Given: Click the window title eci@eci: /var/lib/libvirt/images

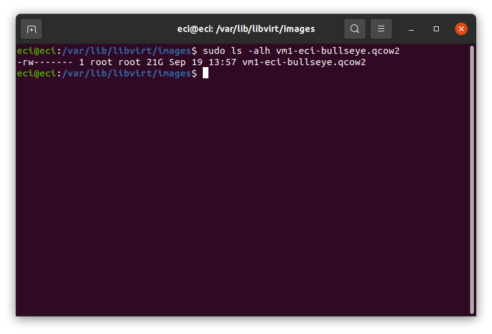Looking at the screenshot, I should point(246,29).
